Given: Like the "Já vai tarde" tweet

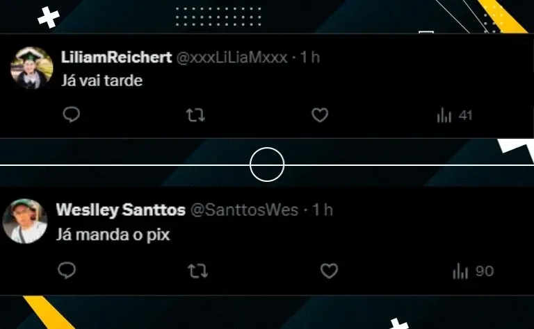Looking at the screenshot, I should tap(320, 115).
